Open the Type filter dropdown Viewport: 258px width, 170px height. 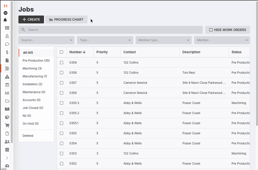tap(105, 40)
